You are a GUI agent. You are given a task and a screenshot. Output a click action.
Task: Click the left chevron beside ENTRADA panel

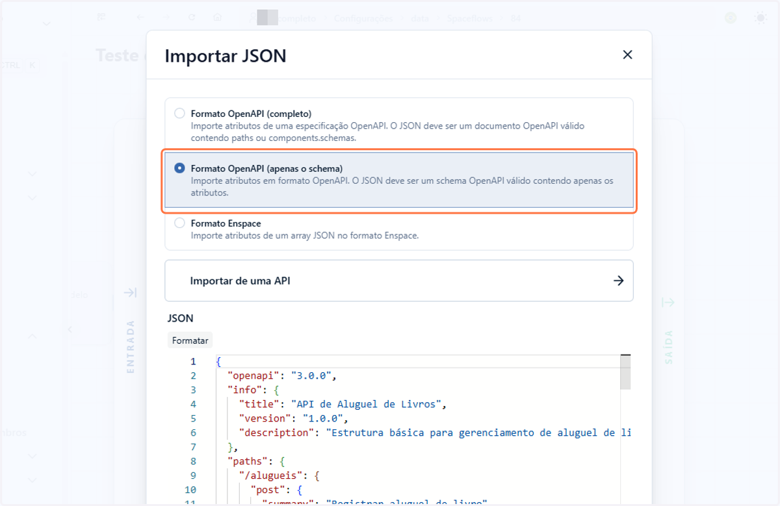(70, 329)
